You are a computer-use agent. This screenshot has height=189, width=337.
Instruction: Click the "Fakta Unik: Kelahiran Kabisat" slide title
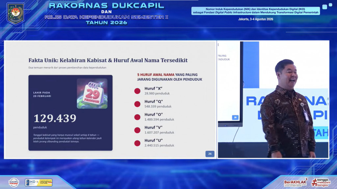coord(108,60)
